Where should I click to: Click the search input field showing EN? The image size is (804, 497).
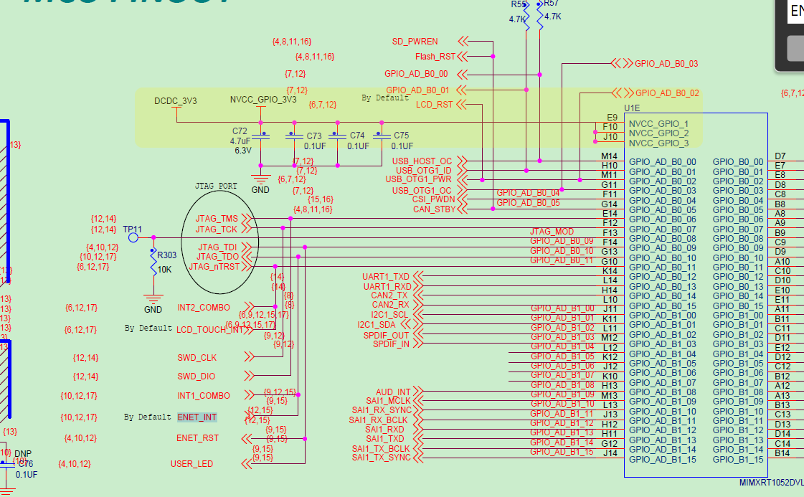[795, 11]
